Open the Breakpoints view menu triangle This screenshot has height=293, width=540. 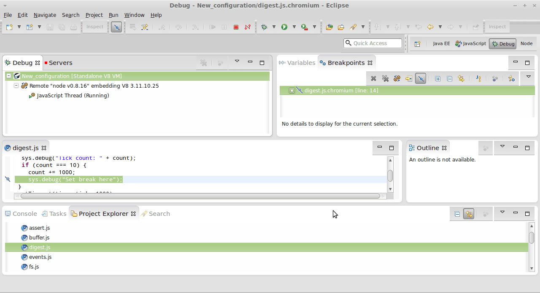click(529, 77)
